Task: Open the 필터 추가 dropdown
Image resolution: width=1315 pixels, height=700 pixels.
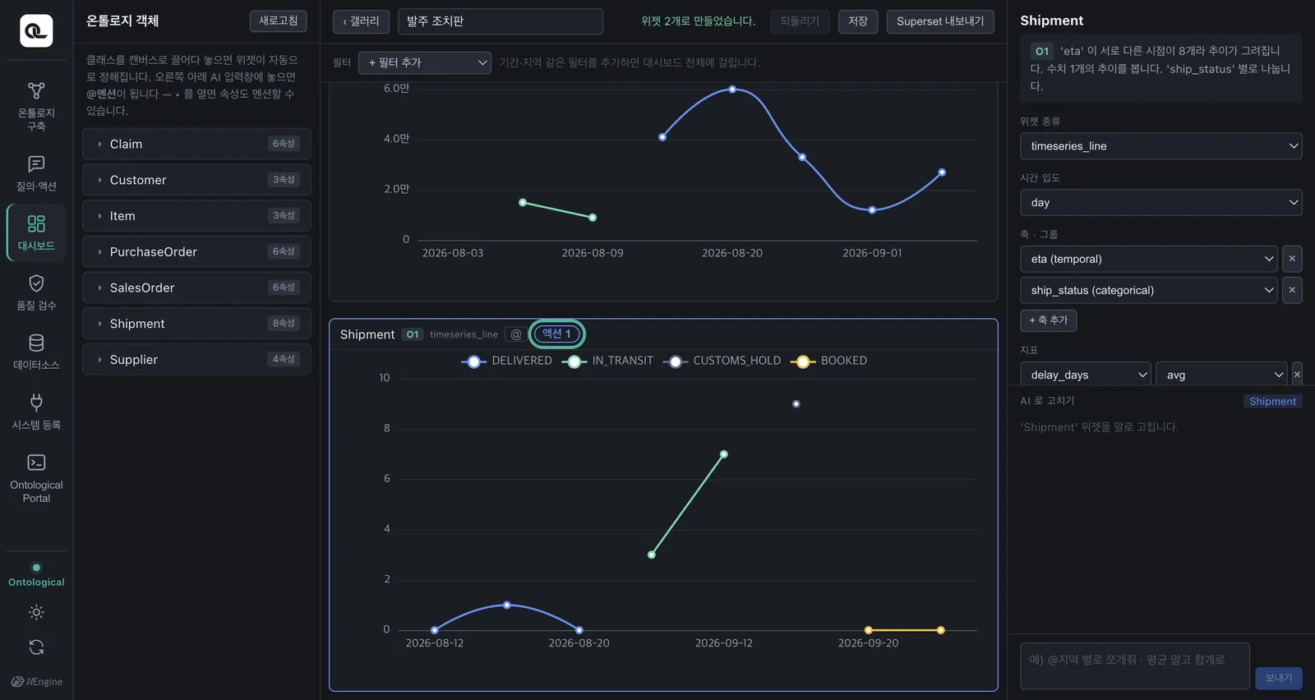Action: click(x=425, y=62)
